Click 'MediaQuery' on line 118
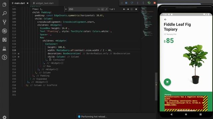This screenshot has height=119, width=213. click(63, 50)
